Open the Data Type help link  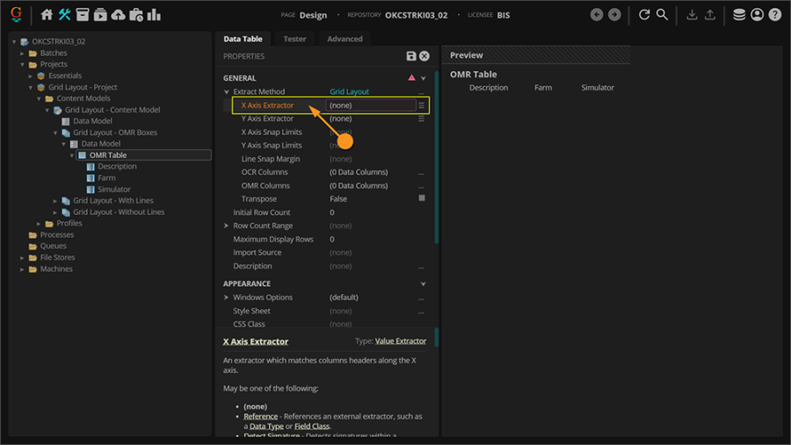click(268, 426)
